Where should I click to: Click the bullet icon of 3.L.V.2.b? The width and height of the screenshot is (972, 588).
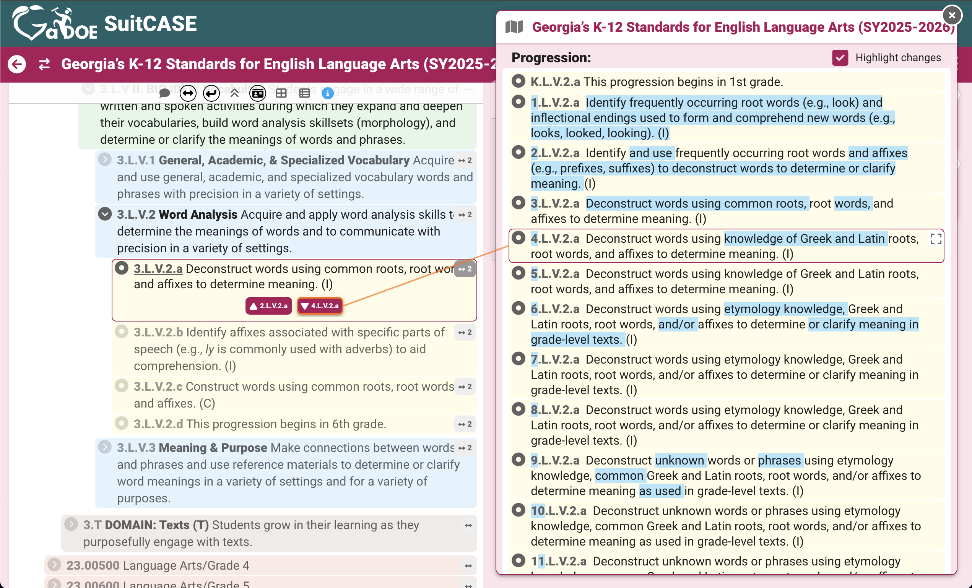pyautogui.click(x=122, y=332)
